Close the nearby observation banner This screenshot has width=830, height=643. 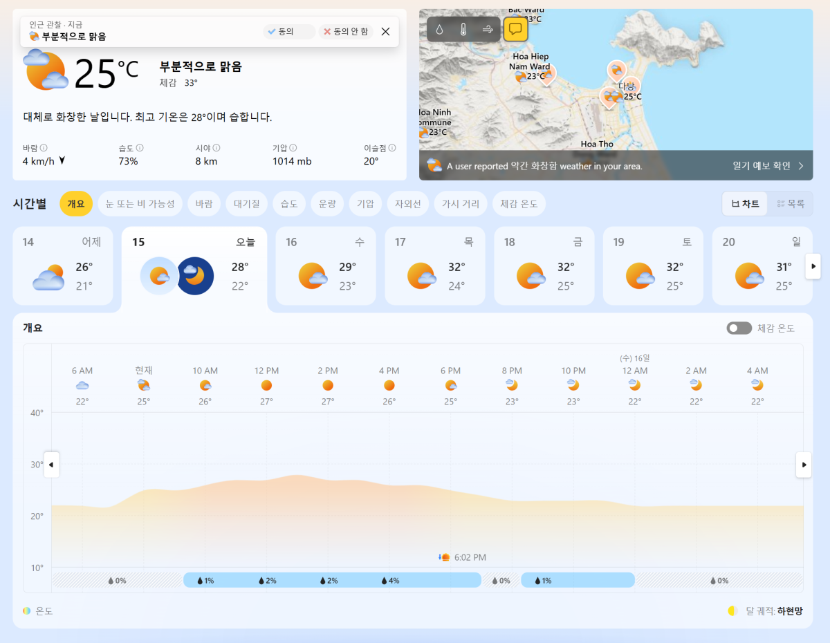click(x=386, y=32)
